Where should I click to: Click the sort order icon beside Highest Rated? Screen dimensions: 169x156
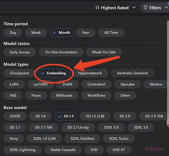pos(97,8)
